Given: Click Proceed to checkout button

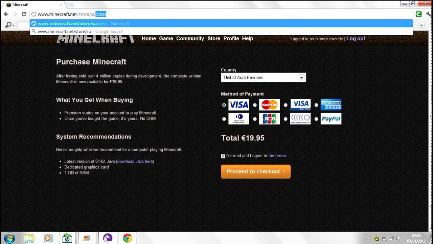Looking at the screenshot, I should [x=256, y=171].
